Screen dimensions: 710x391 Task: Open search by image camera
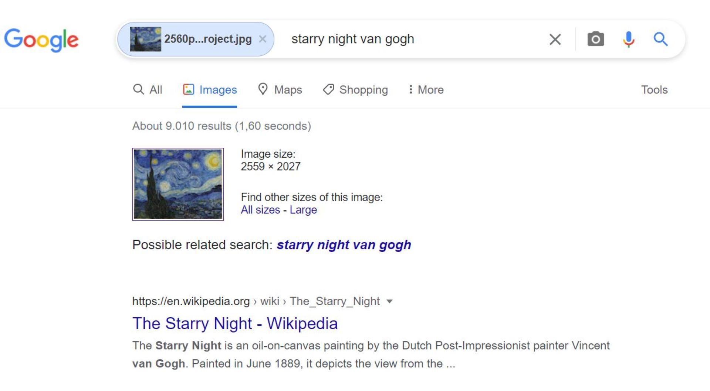click(595, 39)
